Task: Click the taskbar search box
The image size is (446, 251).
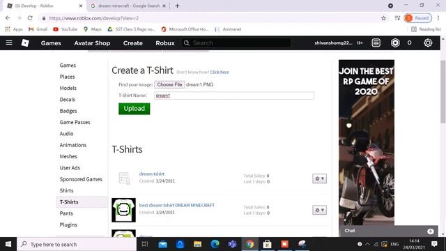Action: [x=77, y=244]
